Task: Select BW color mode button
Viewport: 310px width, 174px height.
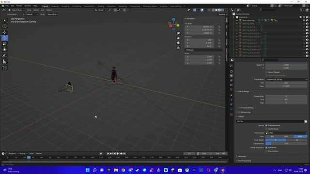Action: 272,136
